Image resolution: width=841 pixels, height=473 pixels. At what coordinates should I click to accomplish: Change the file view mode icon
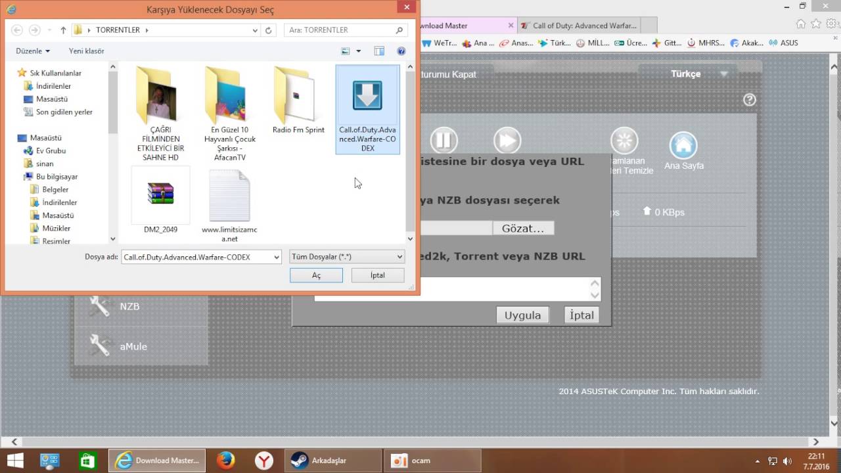click(346, 51)
